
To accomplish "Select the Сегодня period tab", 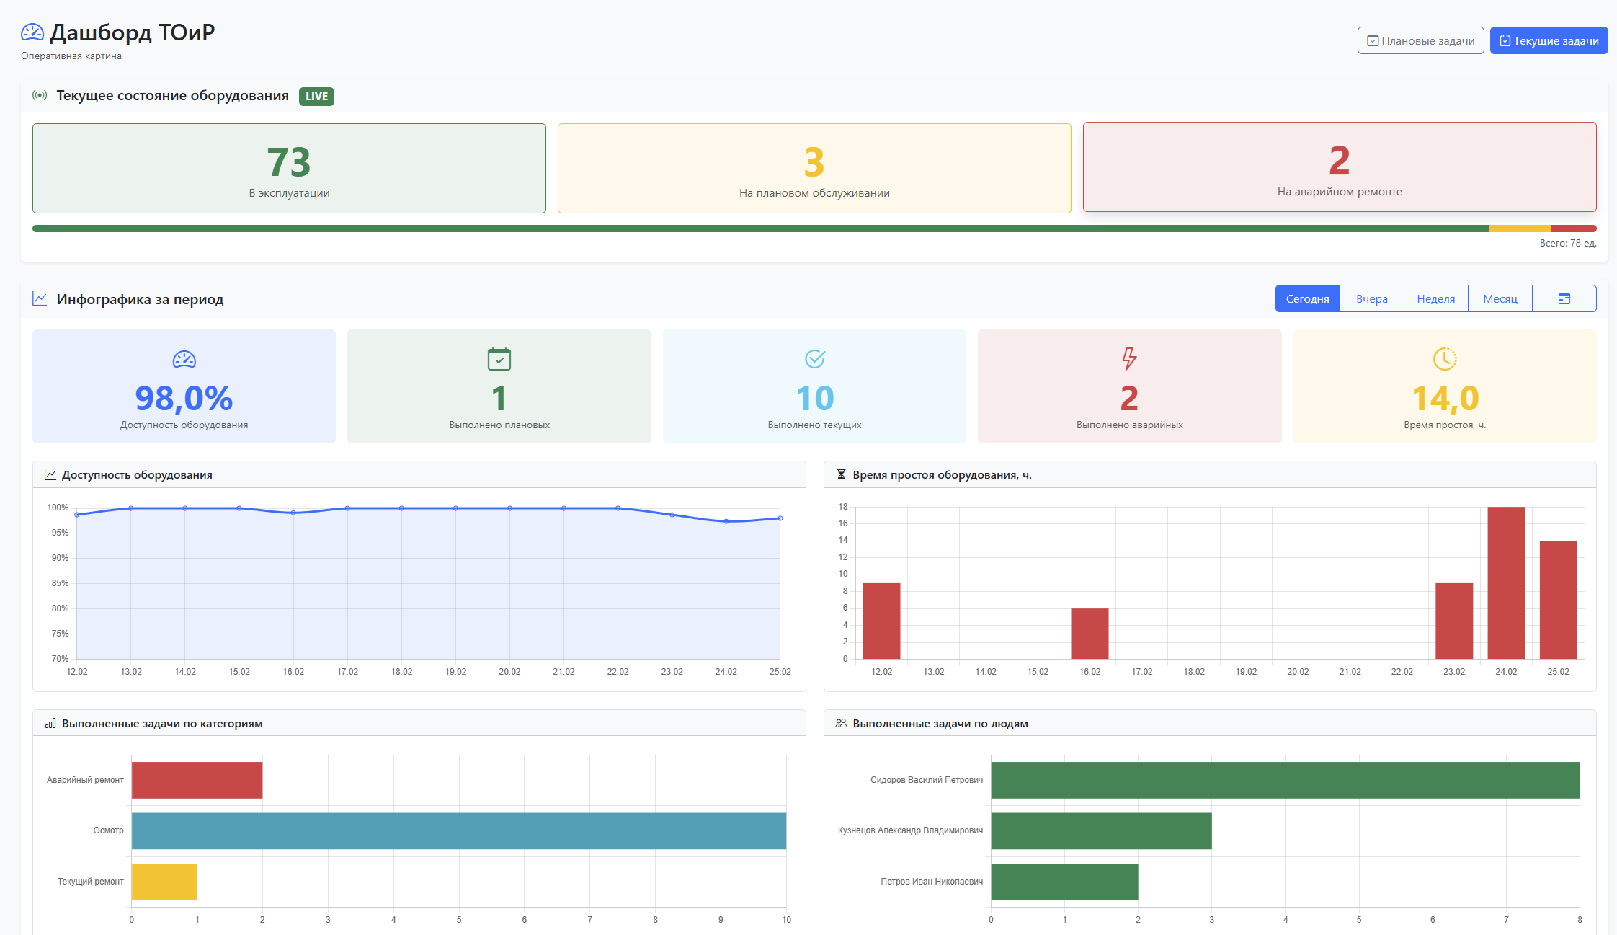I will [x=1307, y=298].
